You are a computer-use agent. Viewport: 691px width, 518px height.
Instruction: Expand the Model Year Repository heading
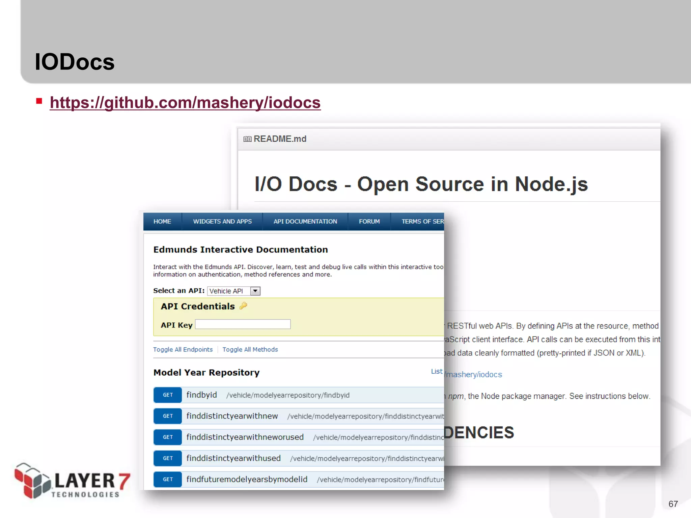(x=206, y=373)
